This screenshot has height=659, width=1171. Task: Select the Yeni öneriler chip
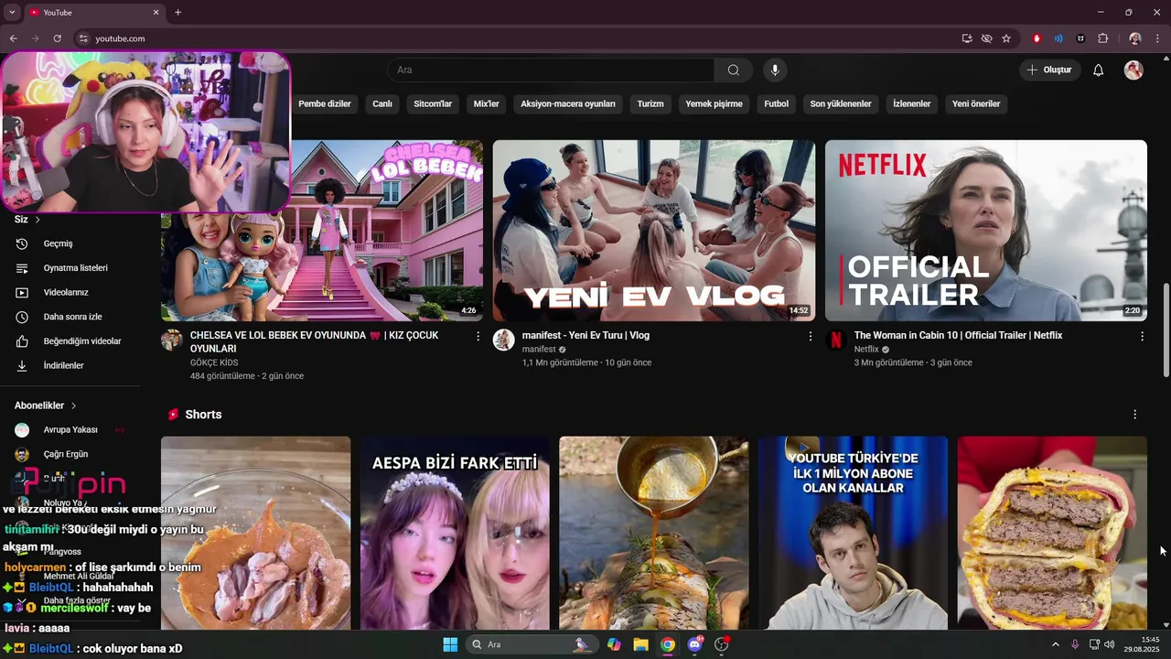976,104
